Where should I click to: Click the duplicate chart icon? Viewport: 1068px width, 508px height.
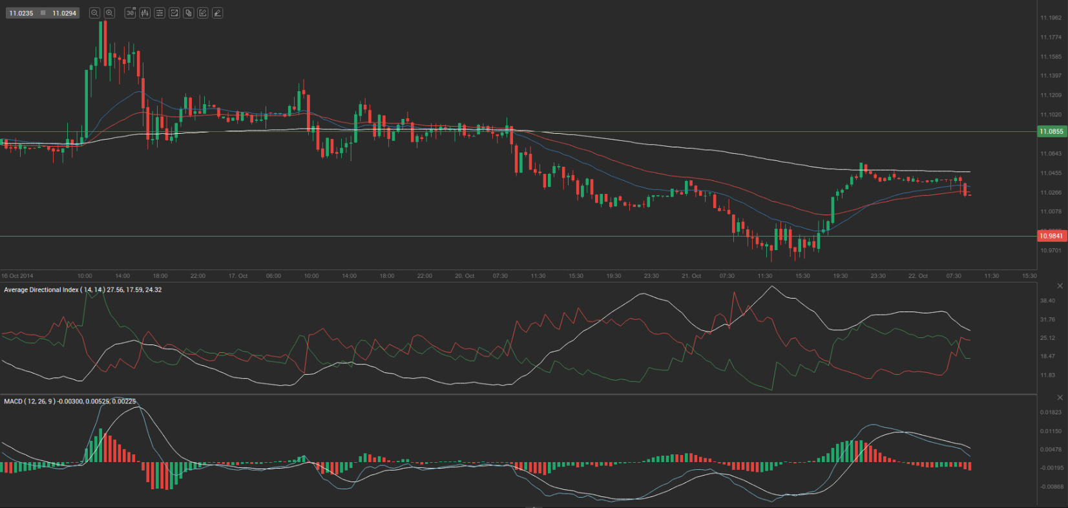(x=189, y=13)
